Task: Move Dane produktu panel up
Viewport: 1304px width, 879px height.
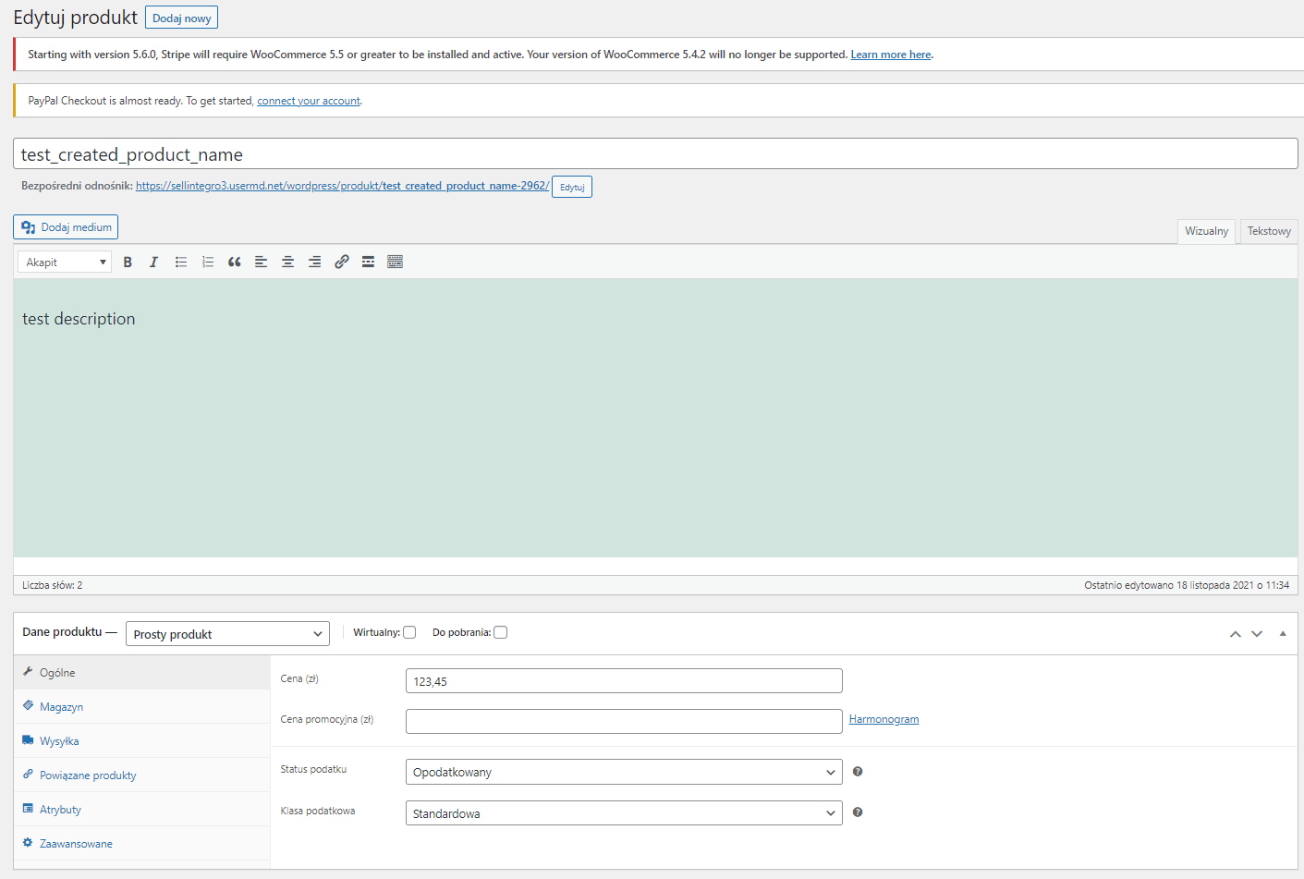Action: (x=1235, y=634)
